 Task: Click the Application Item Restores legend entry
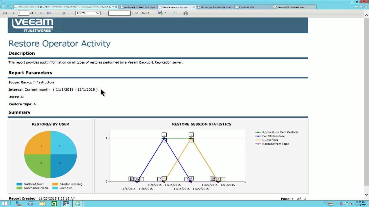tap(277, 132)
